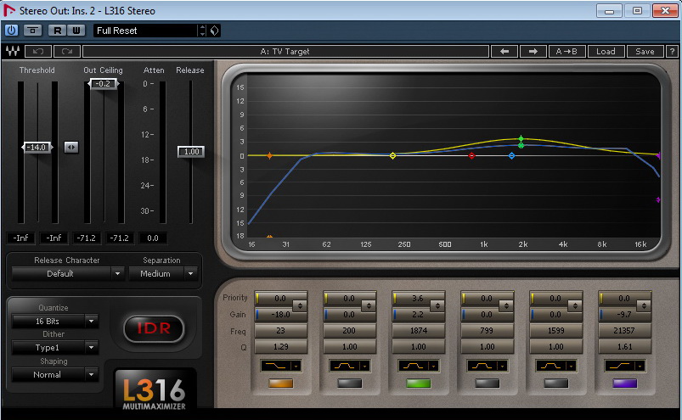The image size is (682, 420).
Task: Toggle the grey enable button of the 799 Hz band
Action: click(x=487, y=383)
